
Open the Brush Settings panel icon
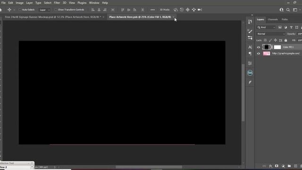click(x=250, y=31)
